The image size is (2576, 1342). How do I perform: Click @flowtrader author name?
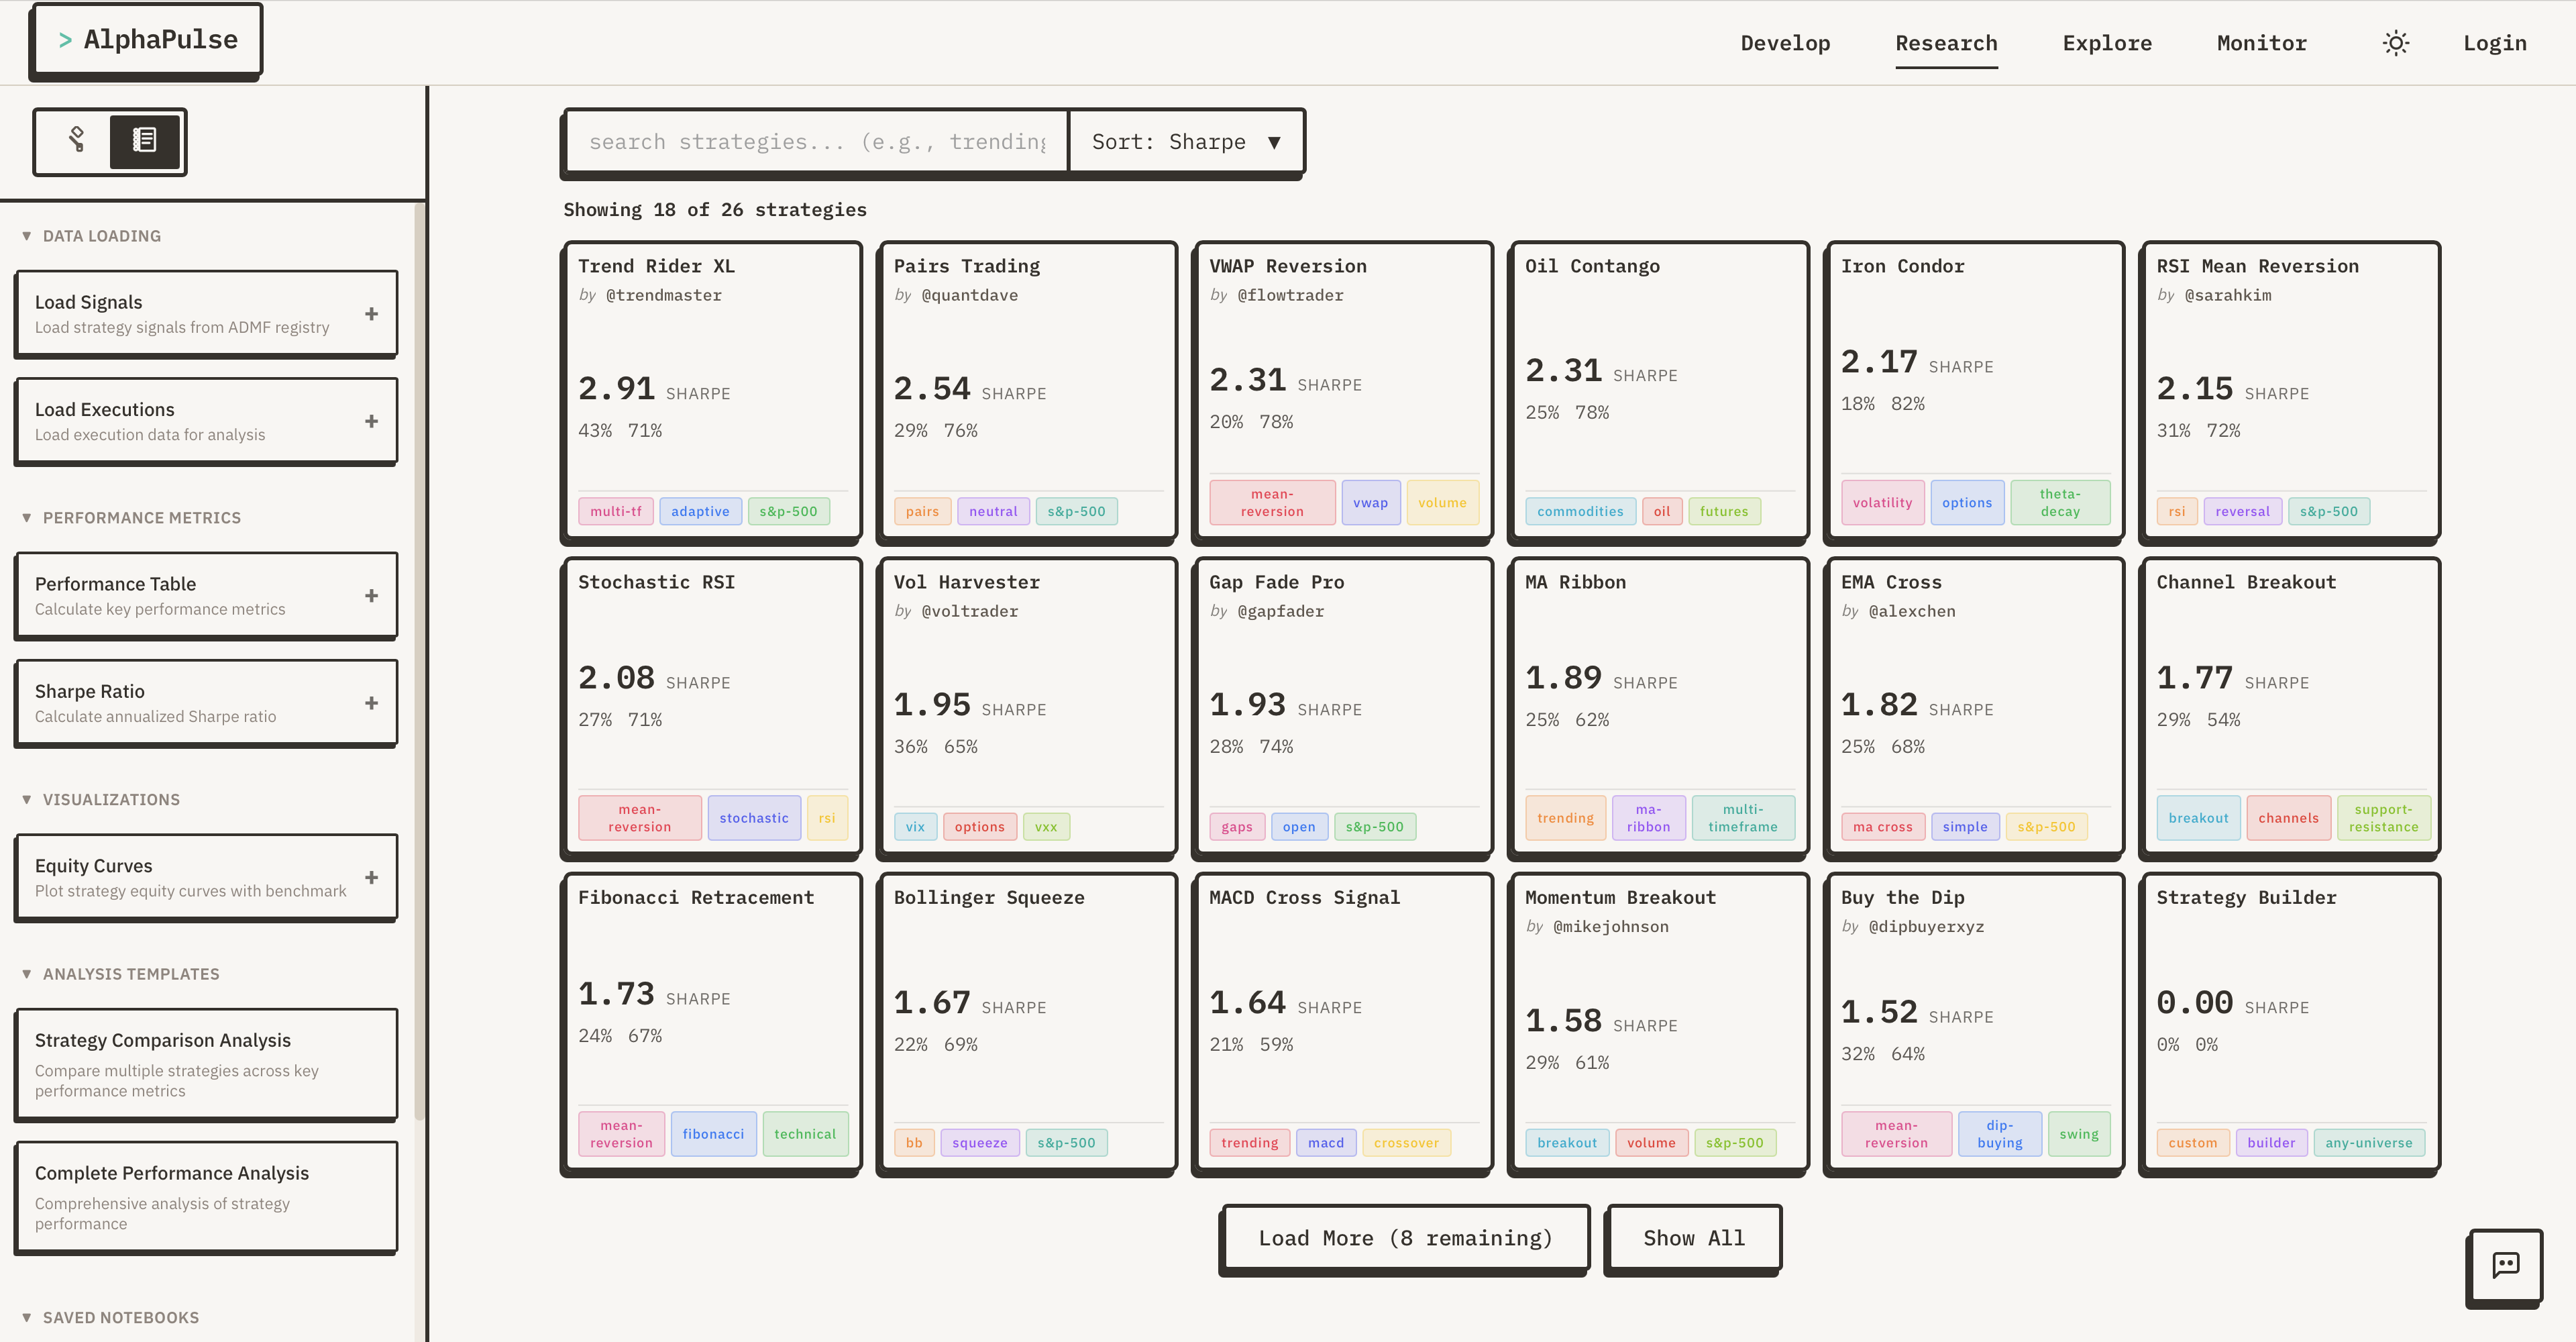(1290, 295)
